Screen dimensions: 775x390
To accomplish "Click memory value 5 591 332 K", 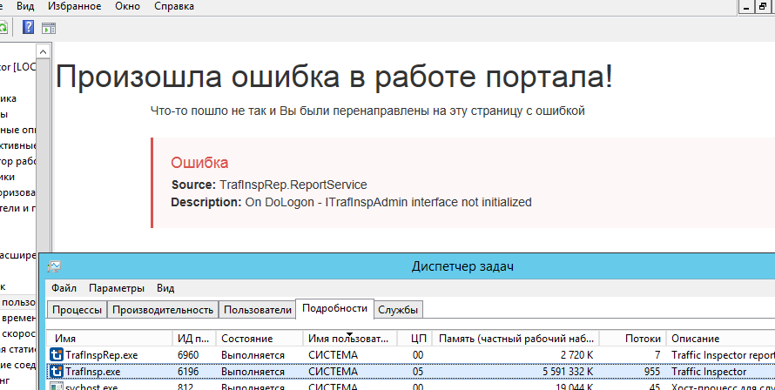I will [x=568, y=371].
